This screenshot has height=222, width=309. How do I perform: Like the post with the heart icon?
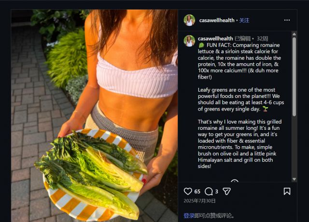tap(188, 191)
